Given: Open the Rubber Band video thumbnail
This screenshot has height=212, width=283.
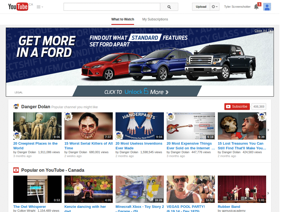Looking at the screenshot, I should 242,189.
